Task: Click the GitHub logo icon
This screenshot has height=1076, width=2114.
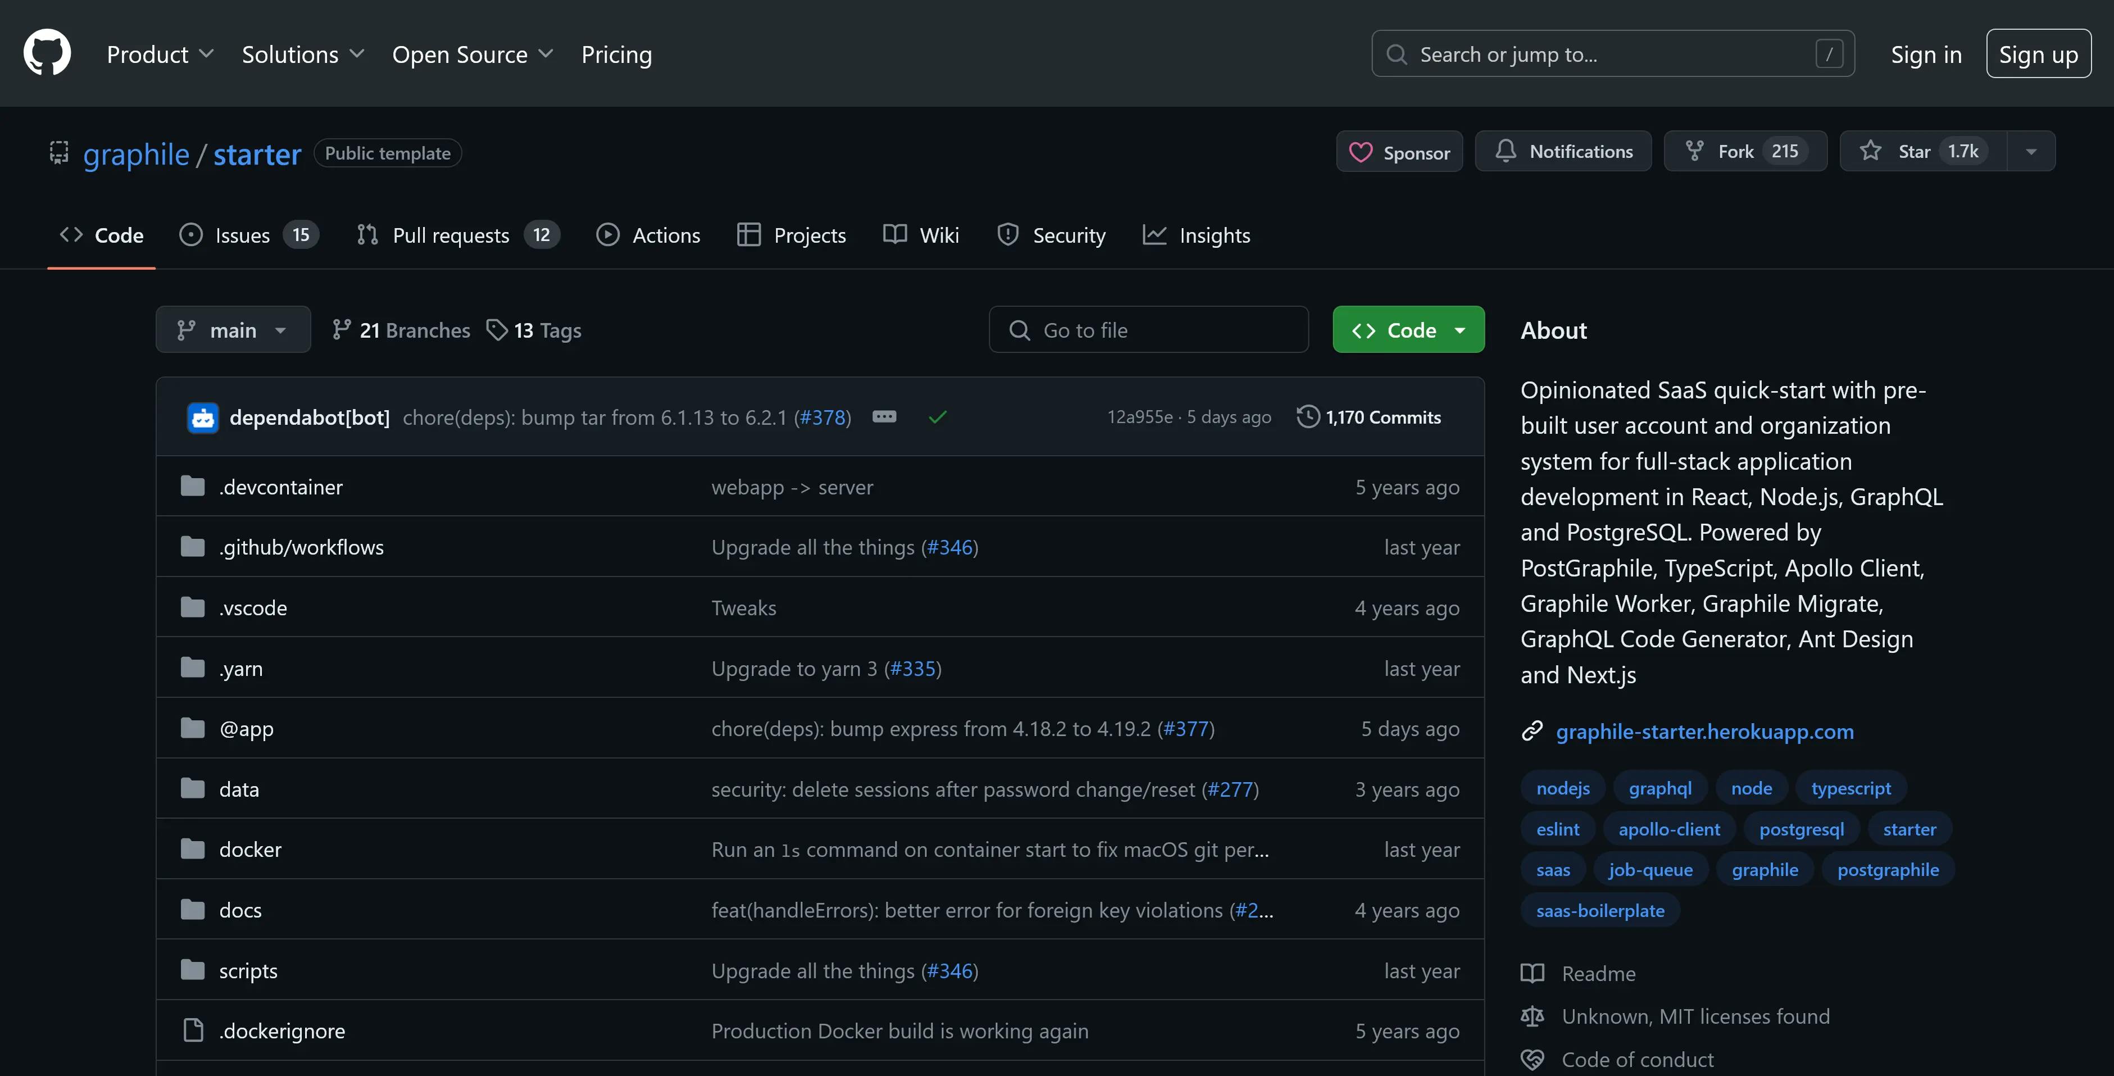Action: [47, 53]
